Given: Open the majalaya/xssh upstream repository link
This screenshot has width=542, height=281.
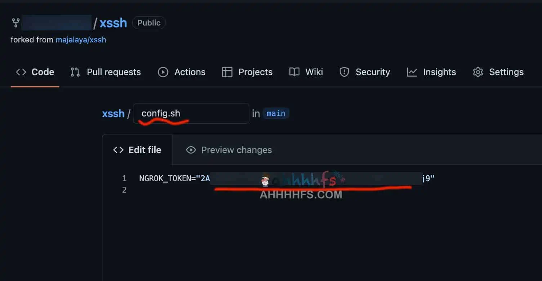Looking at the screenshot, I should [81, 40].
